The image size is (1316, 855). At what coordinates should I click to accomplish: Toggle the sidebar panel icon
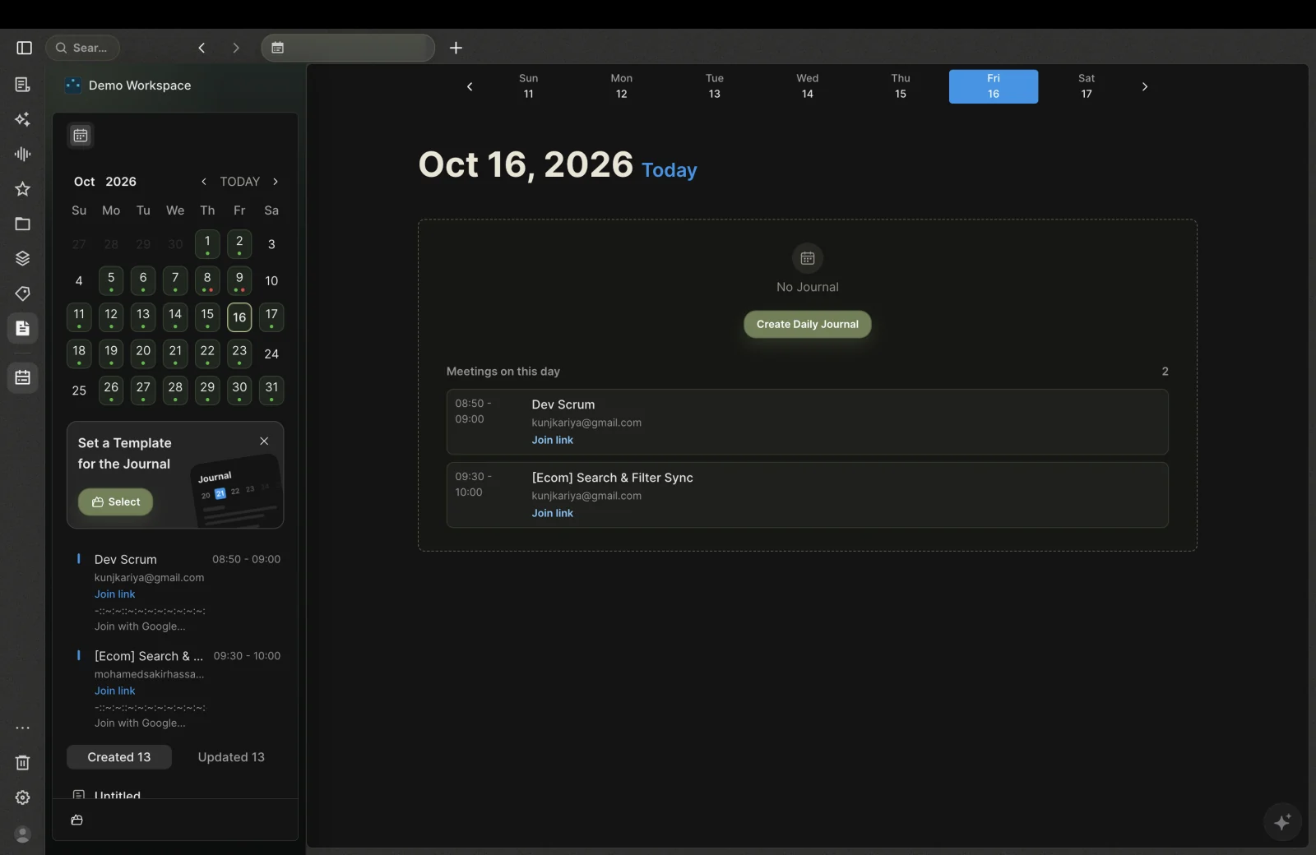coord(24,48)
